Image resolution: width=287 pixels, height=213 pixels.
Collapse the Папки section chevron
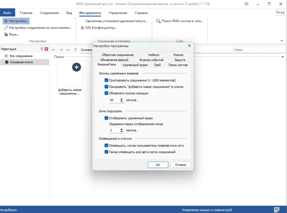282,57
